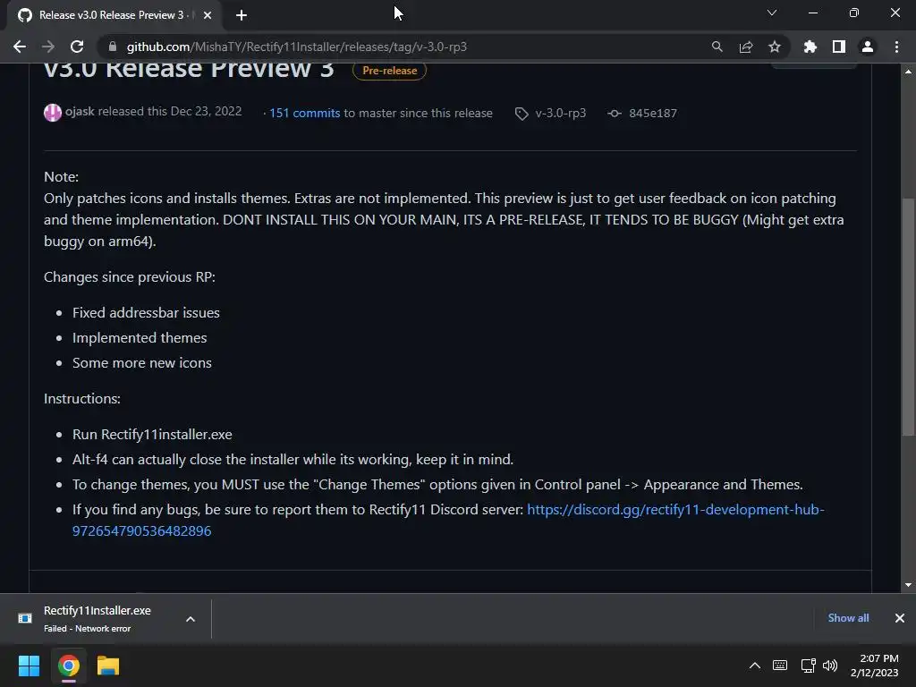Click the text 'Run Rectify11installer.exe'

(x=152, y=434)
